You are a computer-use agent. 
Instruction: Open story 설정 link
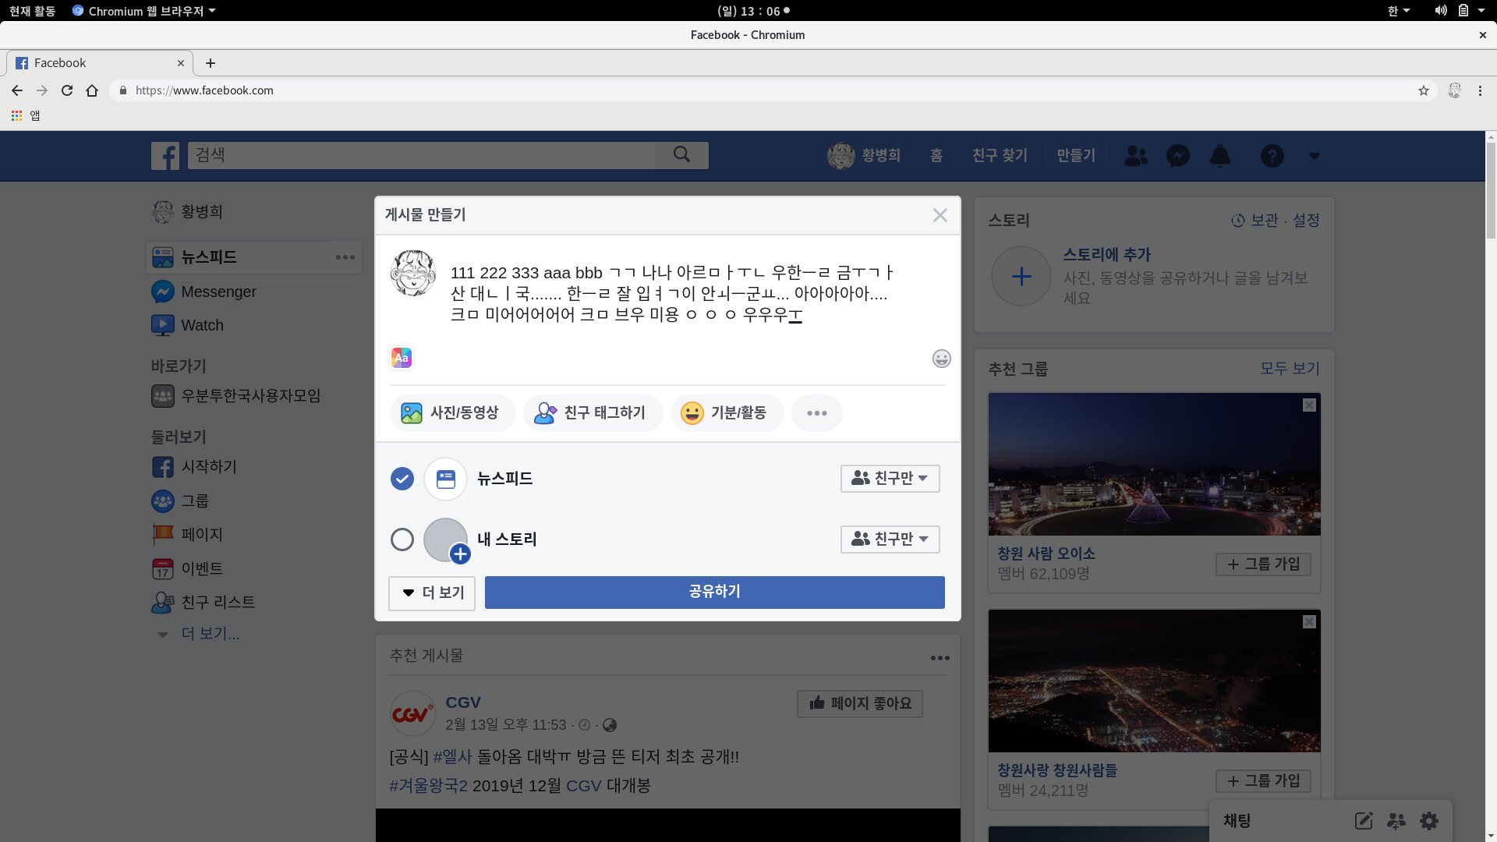1306,221
